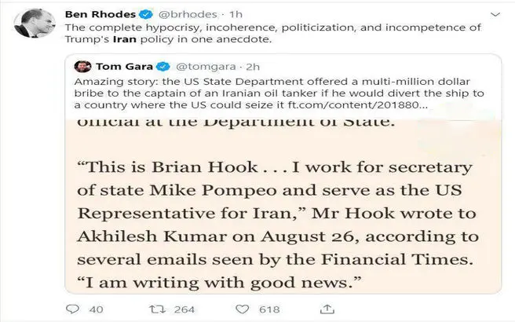Screen dimensions: 515x322
Task: Retweet Ben Rhodes' tweet
Action: coord(157,309)
